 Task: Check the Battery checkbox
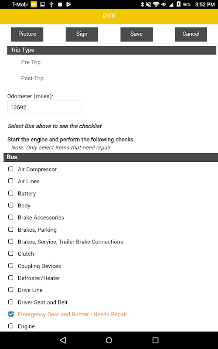10,193
